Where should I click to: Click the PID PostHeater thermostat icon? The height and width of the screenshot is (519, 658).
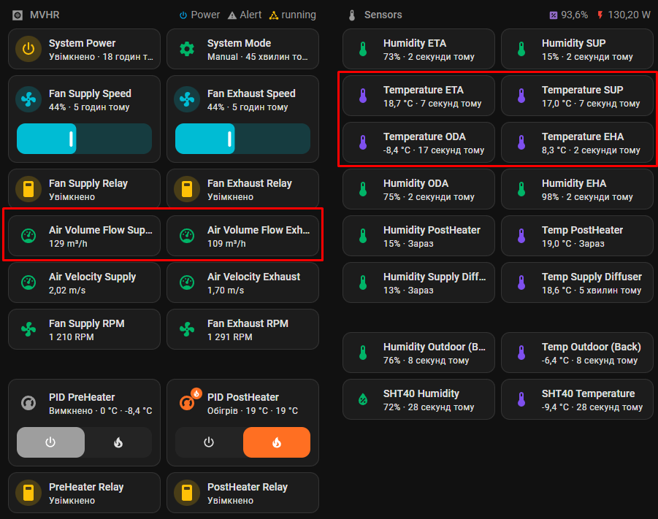point(188,402)
